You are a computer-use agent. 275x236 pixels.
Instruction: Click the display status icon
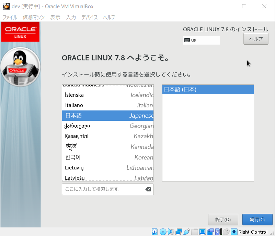coord(203,232)
